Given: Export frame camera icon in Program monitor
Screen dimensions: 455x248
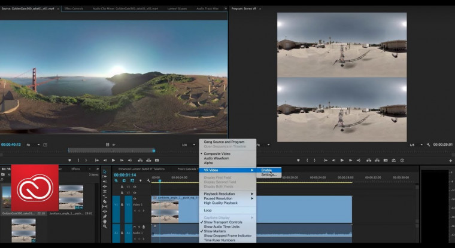Looking at the screenshot, I should [x=386, y=160].
